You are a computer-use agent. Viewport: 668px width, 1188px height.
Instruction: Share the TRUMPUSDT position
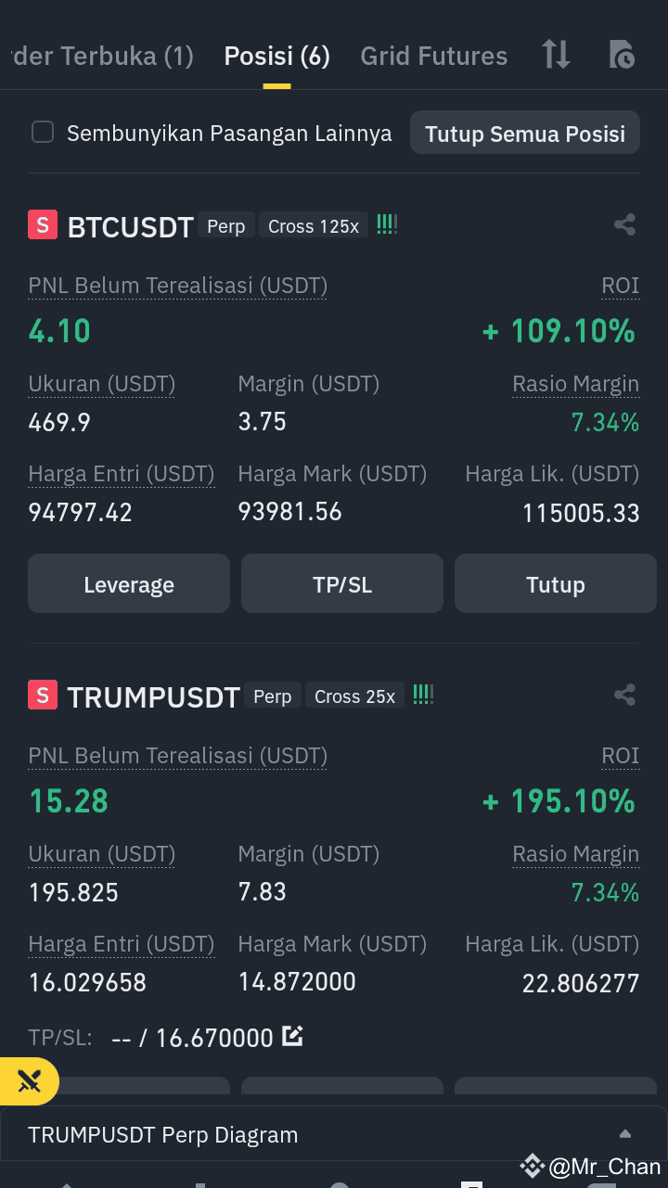click(624, 695)
